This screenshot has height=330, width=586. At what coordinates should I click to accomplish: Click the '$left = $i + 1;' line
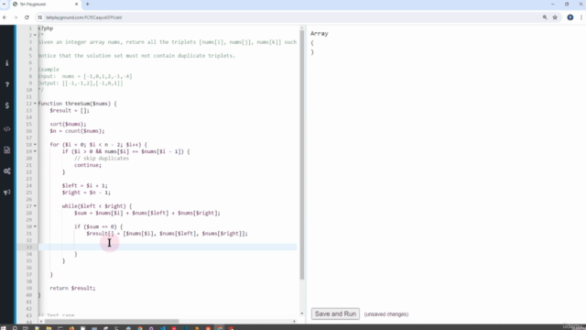[x=85, y=185]
